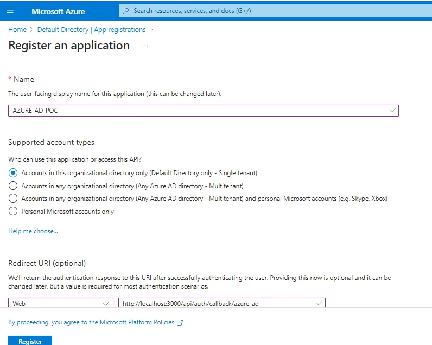The height and width of the screenshot is (345, 432).
Task: Click the Redirect URI green checkmark
Action: click(x=319, y=303)
